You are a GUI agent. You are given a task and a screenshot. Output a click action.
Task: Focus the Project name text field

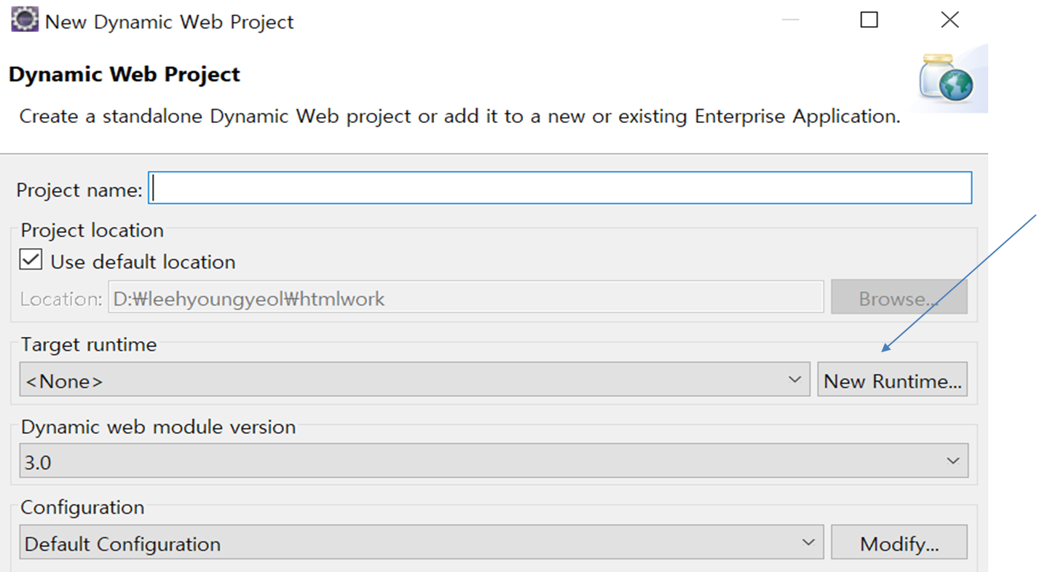(x=560, y=188)
